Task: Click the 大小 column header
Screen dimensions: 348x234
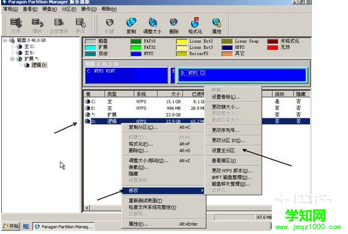Action: [170, 94]
